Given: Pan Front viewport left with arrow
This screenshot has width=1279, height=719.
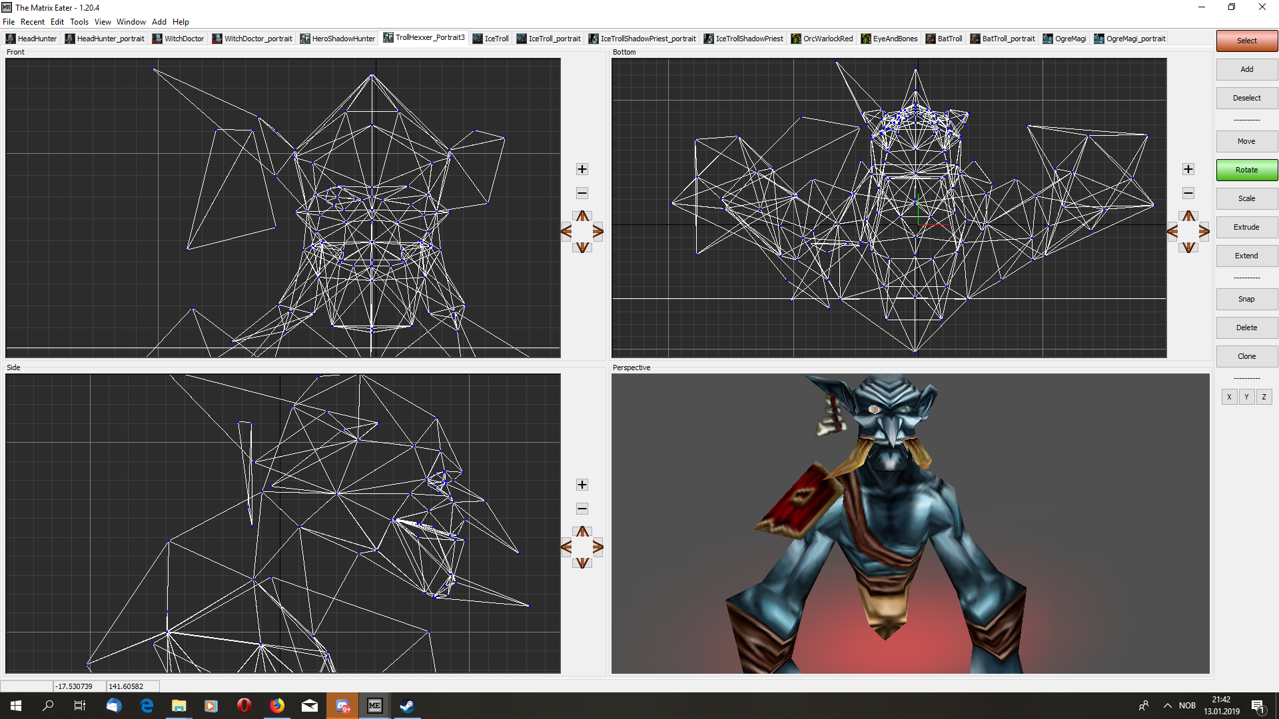Looking at the screenshot, I should tap(566, 231).
